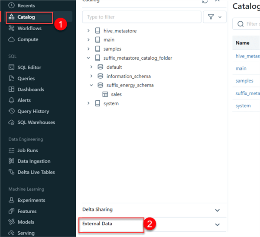Click the Workflows sidebar item

29,29
